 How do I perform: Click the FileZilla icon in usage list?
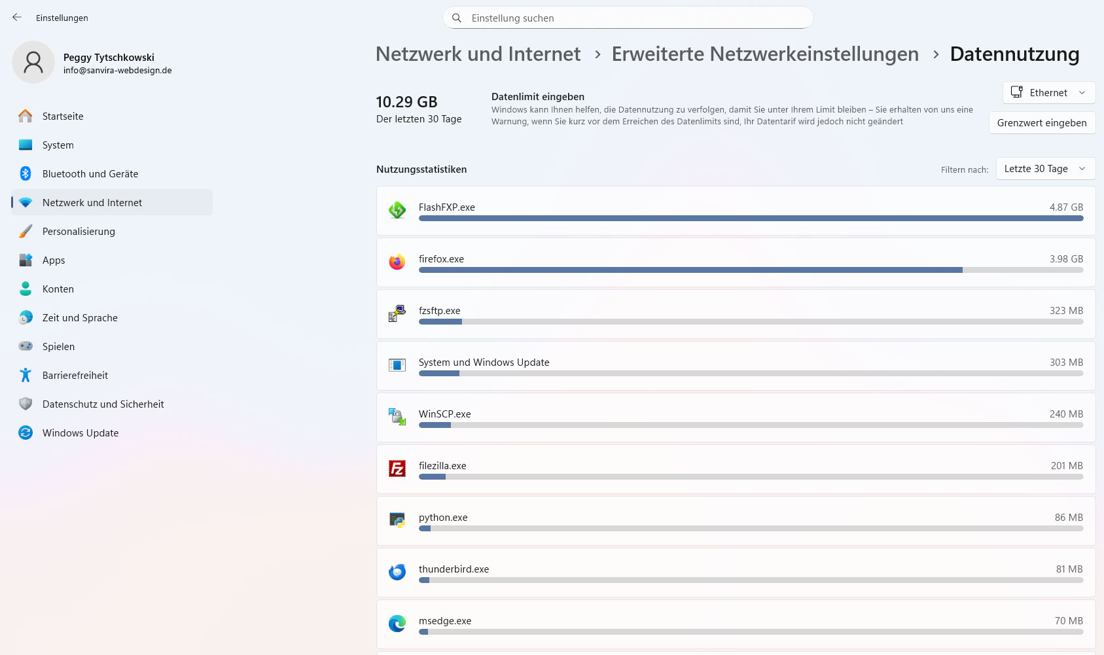coord(397,469)
